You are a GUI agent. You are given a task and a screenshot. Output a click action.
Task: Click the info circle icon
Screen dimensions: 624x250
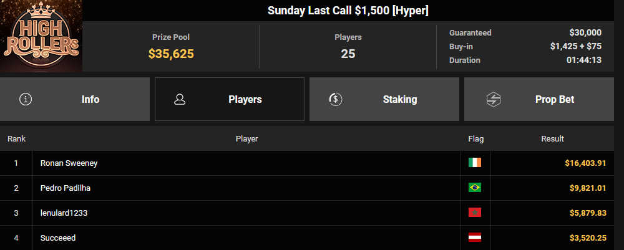pos(26,99)
